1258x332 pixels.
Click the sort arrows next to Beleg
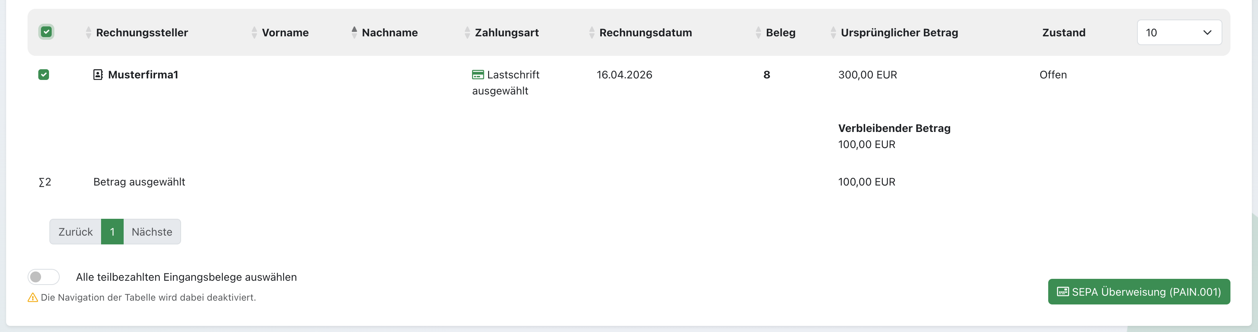coord(758,33)
